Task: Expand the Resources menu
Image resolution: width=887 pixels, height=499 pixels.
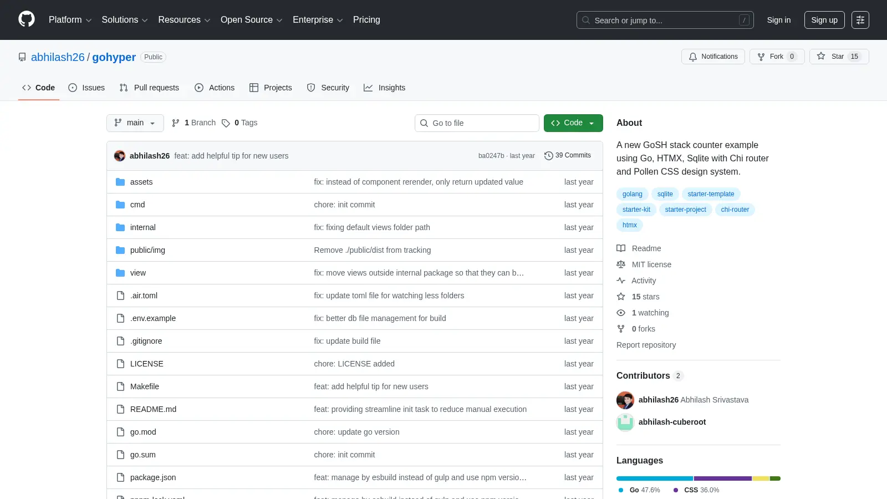Action: tap(184, 20)
